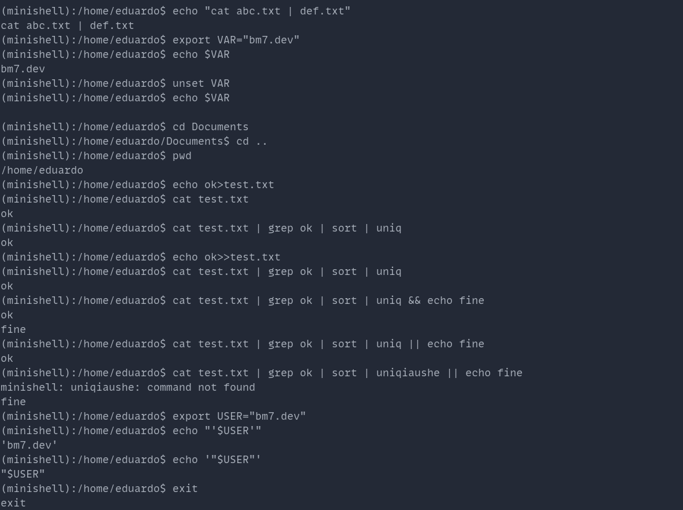Click the && echo fine portion
This screenshot has height=510, width=683.
(446, 300)
